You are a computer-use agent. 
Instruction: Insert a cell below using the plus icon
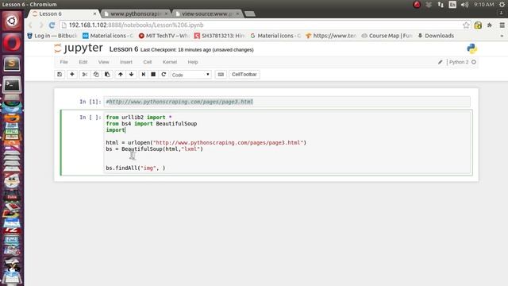tap(72, 74)
